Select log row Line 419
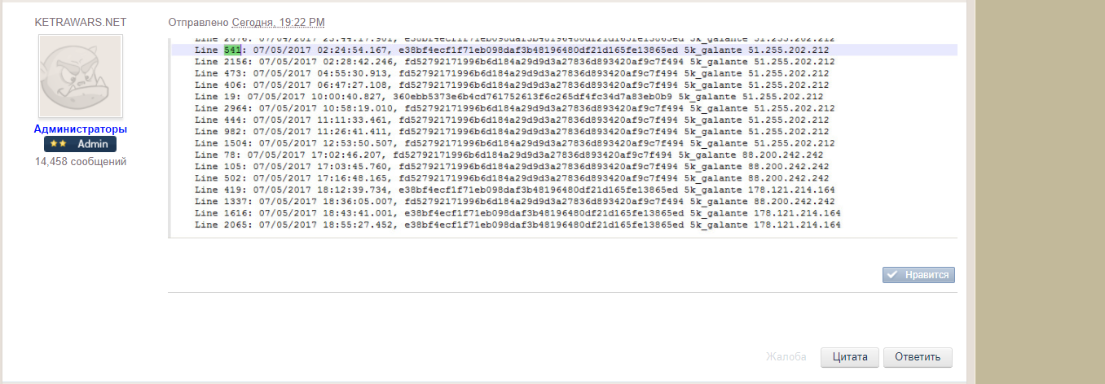Viewport: 1105px width, 384px height. 515,190
